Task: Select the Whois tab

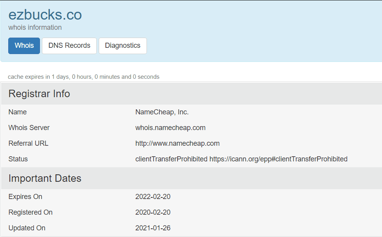Action: [x=24, y=45]
